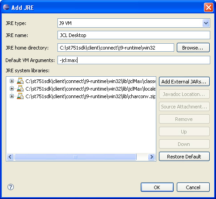Dismiss the dialog with Cancel
216x199 pixels.
(193, 187)
